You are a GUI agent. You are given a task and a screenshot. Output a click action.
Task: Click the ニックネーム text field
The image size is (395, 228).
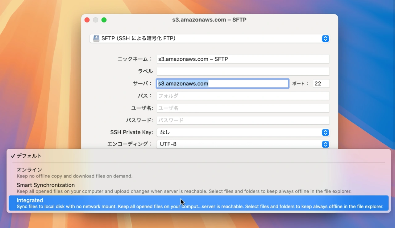coord(243,59)
